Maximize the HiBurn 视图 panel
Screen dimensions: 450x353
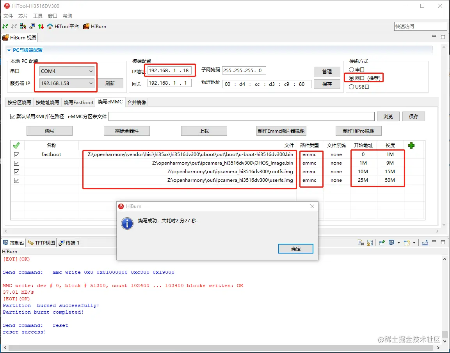[x=443, y=37]
